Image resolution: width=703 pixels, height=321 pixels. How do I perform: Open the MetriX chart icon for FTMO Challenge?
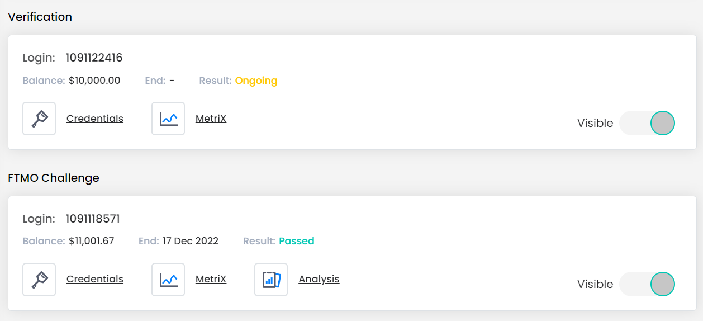(168, 280)
